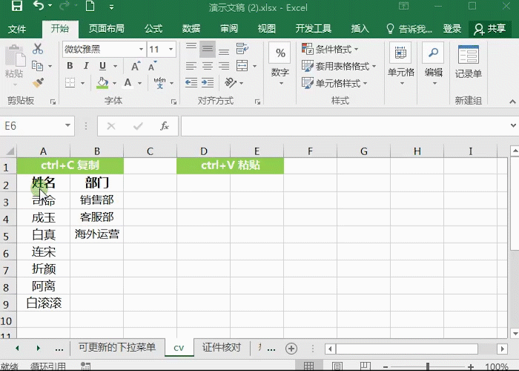Image resolution: width=519 pixels, height=371 pixels.
Task: Merge and center cells icon
Action: pos(242,66)
